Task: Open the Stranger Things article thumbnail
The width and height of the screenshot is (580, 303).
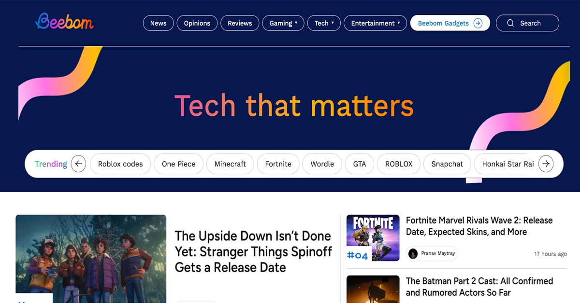Action: 91,259
